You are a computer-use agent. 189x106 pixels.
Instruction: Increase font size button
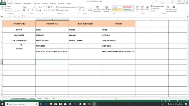point(39,7)
